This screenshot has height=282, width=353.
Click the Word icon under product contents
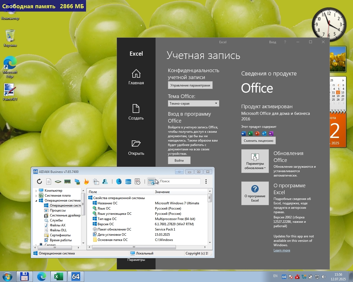[x=244, y=134]
